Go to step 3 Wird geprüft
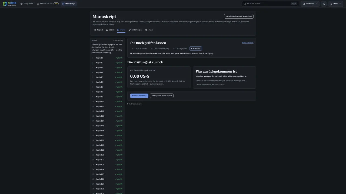This screenshot has height=194, width=346. click(x=180, y=48)
